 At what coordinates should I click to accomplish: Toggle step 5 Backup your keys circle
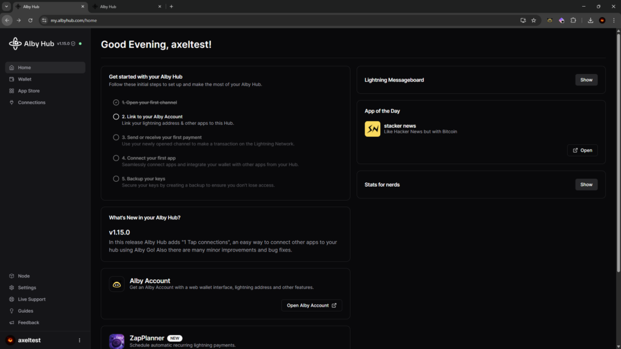tap(116, 179)
